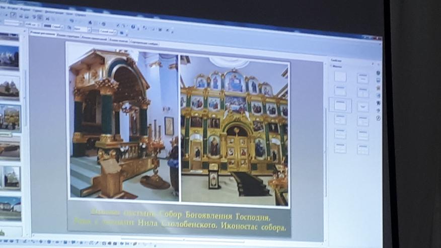Open the fill style dropdown showing Цвет

(82, 29)
